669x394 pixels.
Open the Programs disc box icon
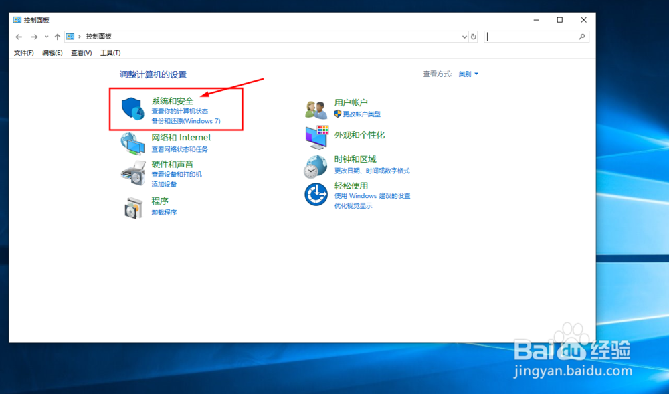(134, 207)
